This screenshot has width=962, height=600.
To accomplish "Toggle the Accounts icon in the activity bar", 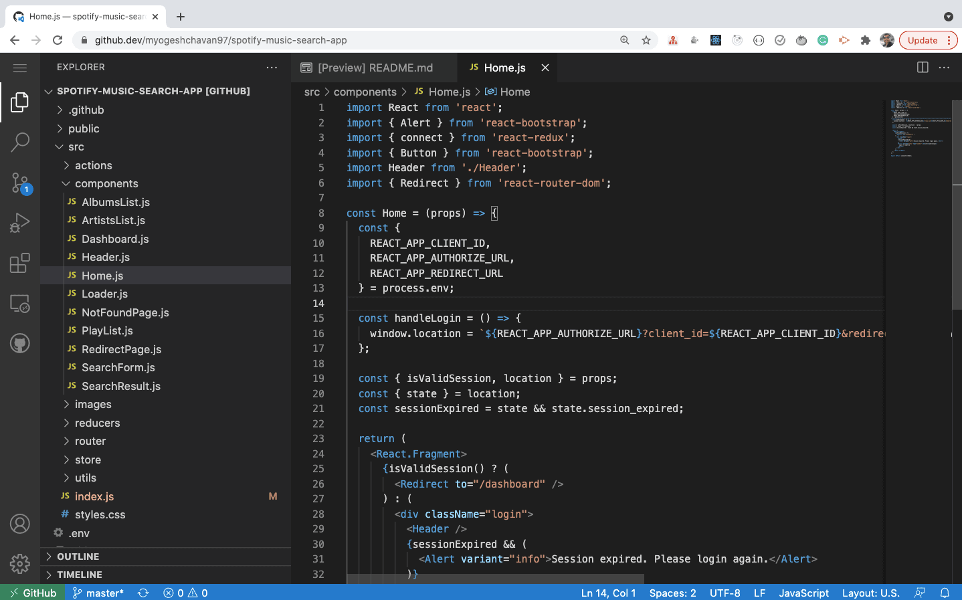I will [x=19, y=524].
